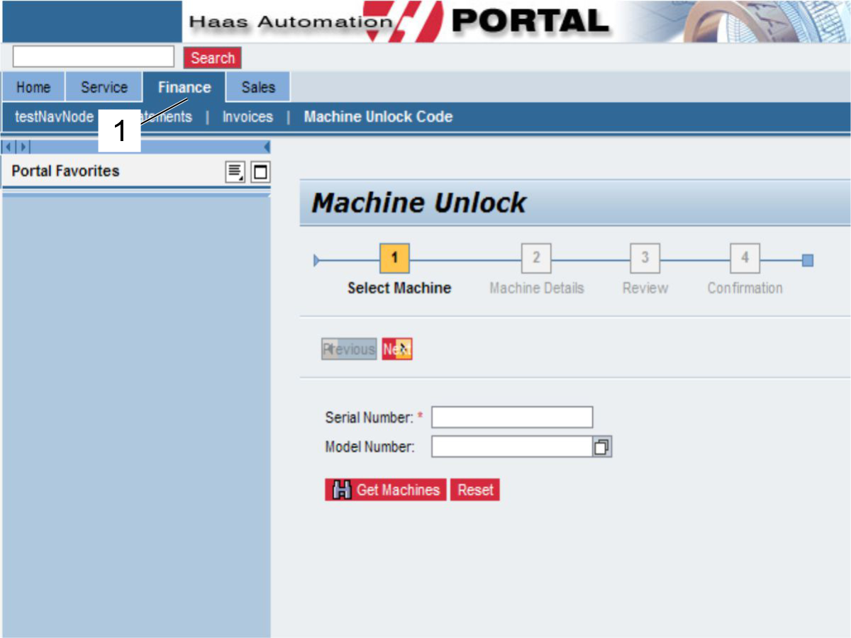Click the Get Machines button
Viewport: 851px width, 638px height.
coord(386,490)
